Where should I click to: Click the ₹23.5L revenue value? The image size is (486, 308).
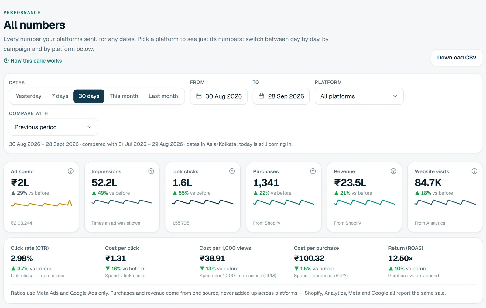tap(350, 183)
